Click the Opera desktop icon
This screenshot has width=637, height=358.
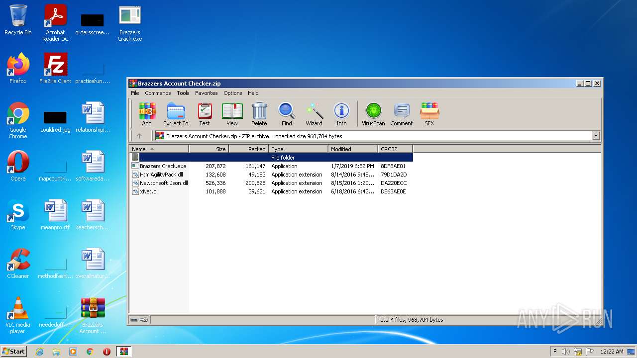coord(18,166)
